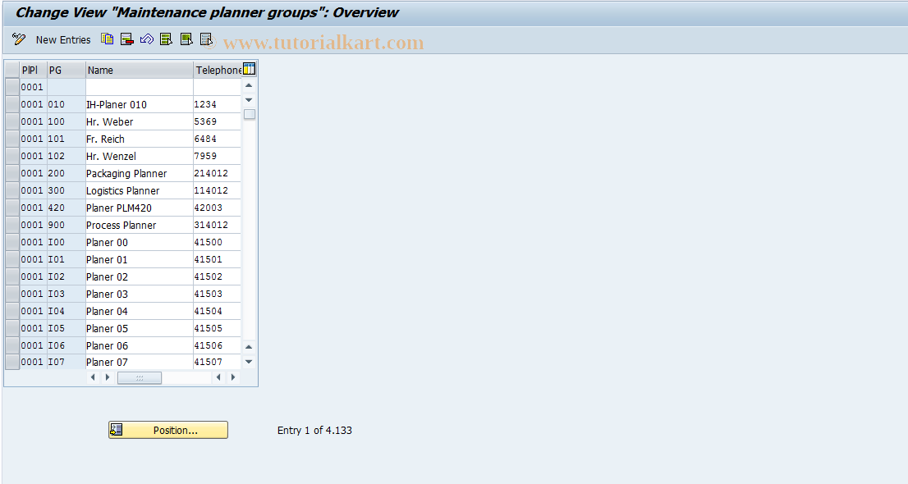Select row selector for Hr. Weber
908x484 pixels.
(x=12, y=121)
